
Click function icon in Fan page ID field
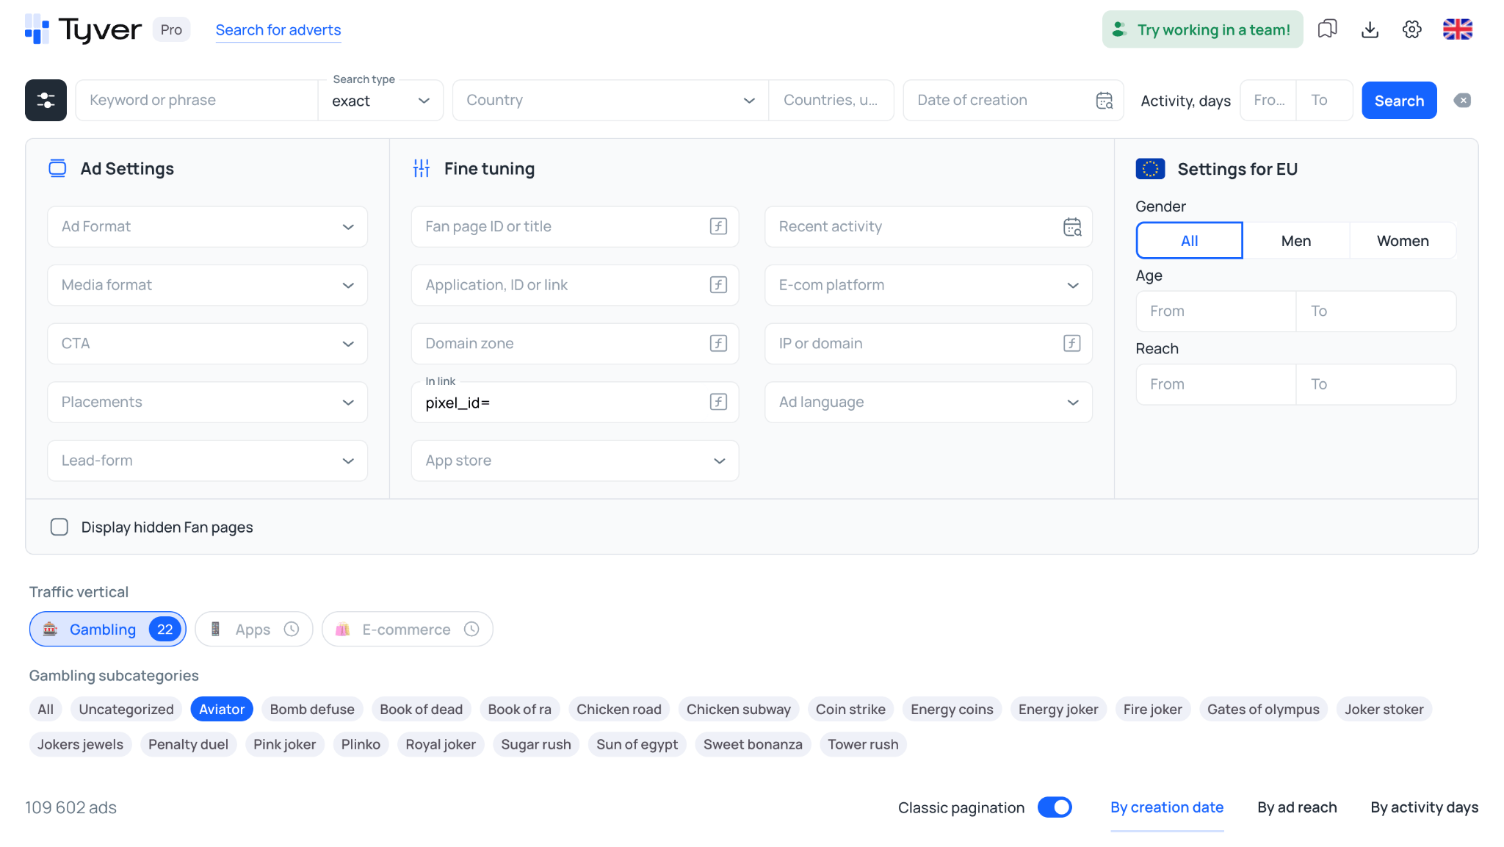(718, 226)
